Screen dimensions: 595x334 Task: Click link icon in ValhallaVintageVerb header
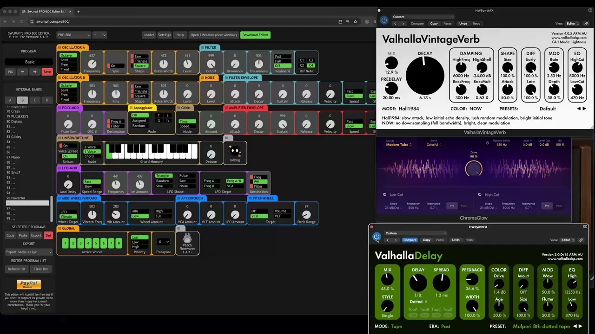point(586,24)
